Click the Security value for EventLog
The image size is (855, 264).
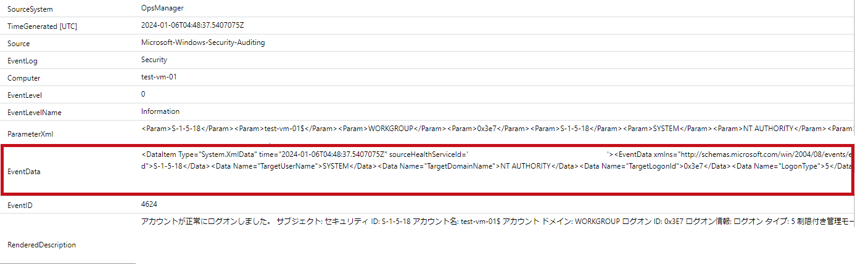tap(154, 60)
